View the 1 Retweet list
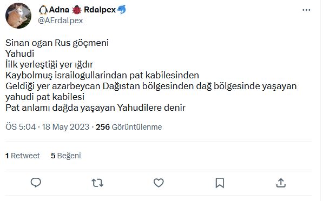 [23, 156]
